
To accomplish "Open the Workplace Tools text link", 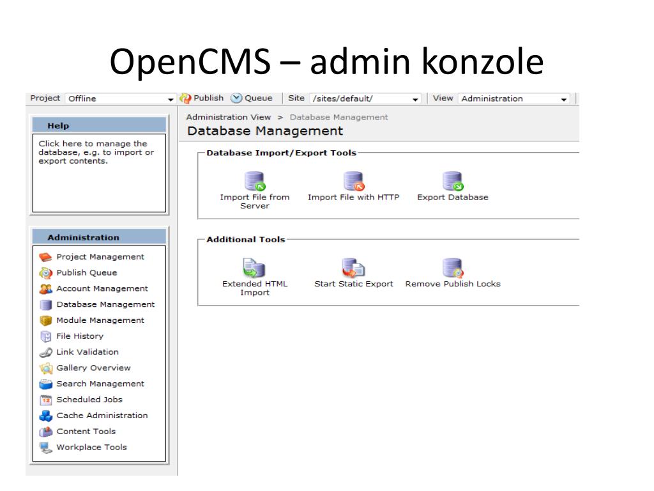I will coord(91,447).
